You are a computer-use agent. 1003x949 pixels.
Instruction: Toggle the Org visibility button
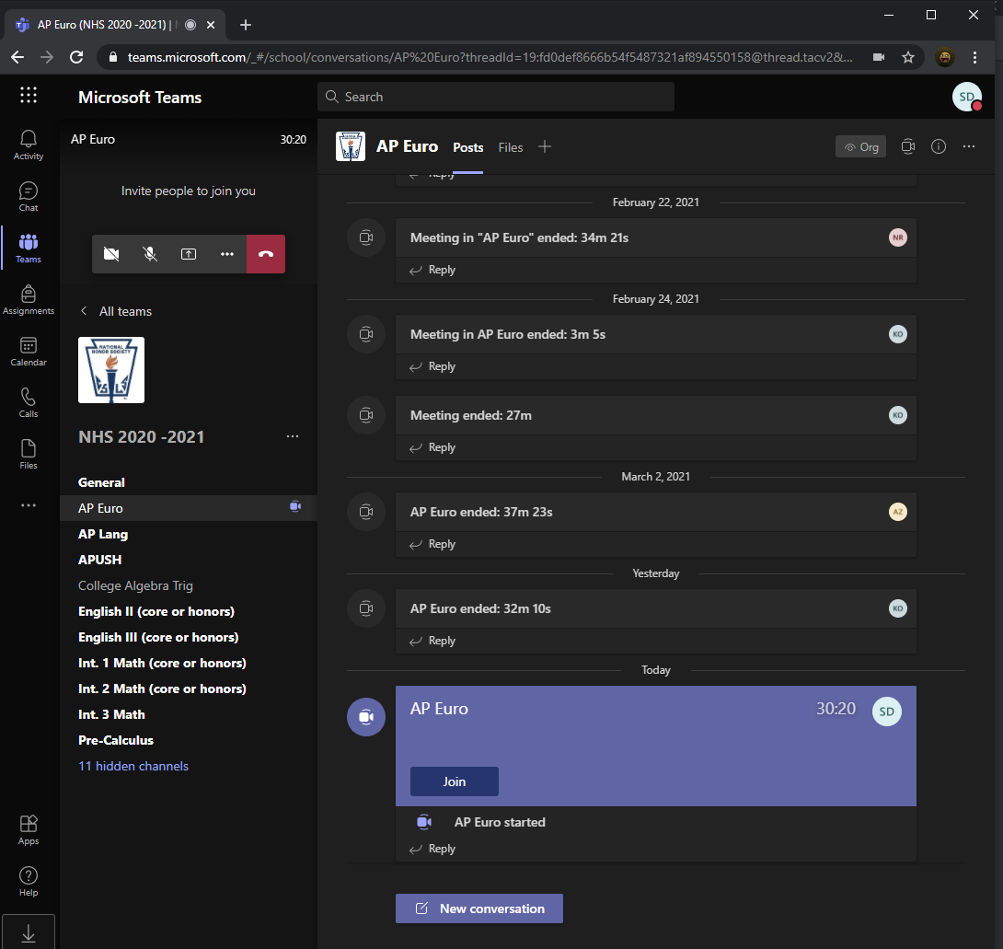(860, 146)
